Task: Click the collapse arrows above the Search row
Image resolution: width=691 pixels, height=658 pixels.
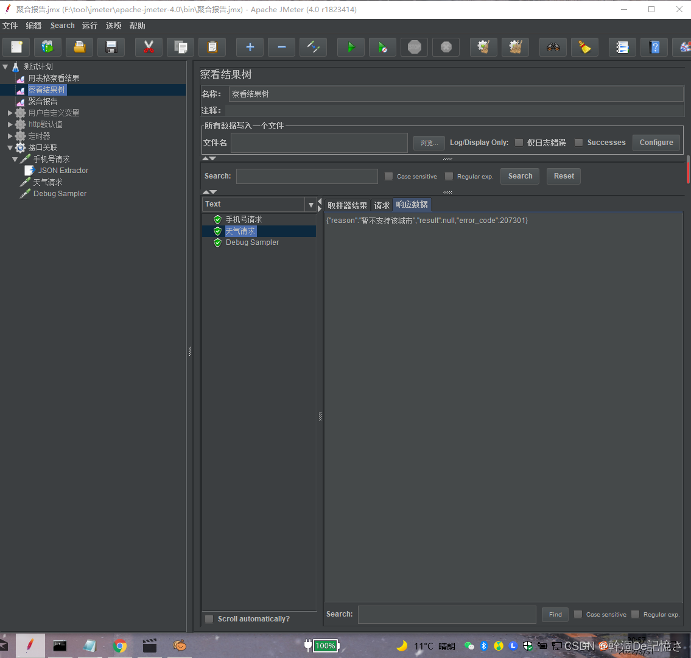Action: [x=209, y=158]
